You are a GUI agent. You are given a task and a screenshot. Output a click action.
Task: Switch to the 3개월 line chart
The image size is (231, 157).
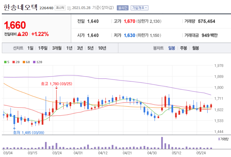57,48
